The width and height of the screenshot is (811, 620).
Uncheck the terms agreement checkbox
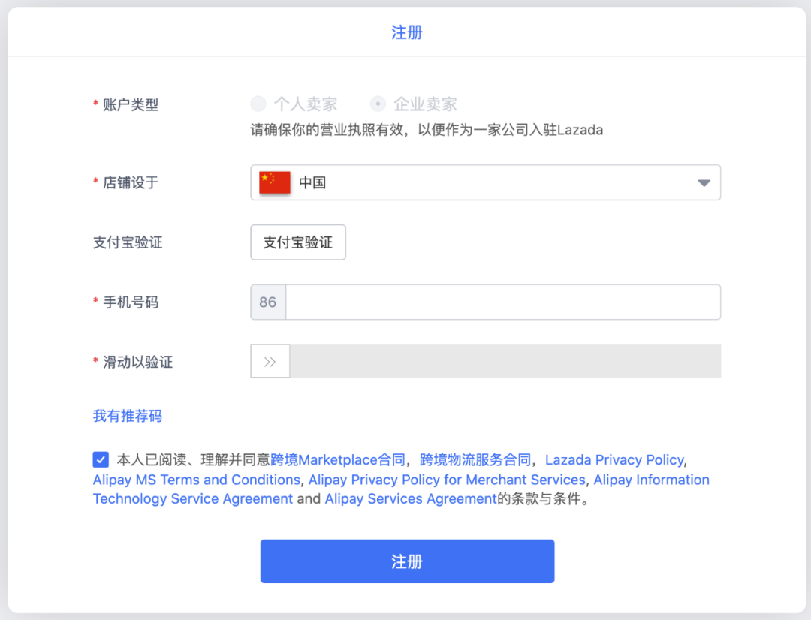[101, 459]
